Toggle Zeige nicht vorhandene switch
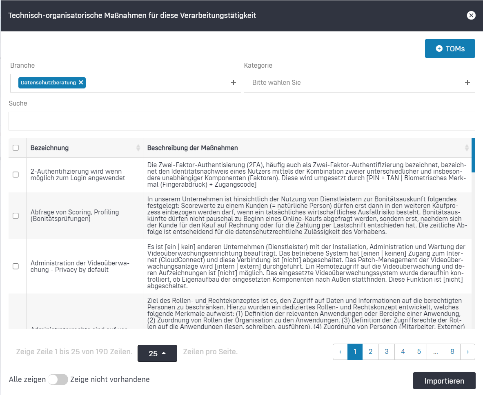The width and height of the screenshot is (483, 395). (x=58, y=380)
